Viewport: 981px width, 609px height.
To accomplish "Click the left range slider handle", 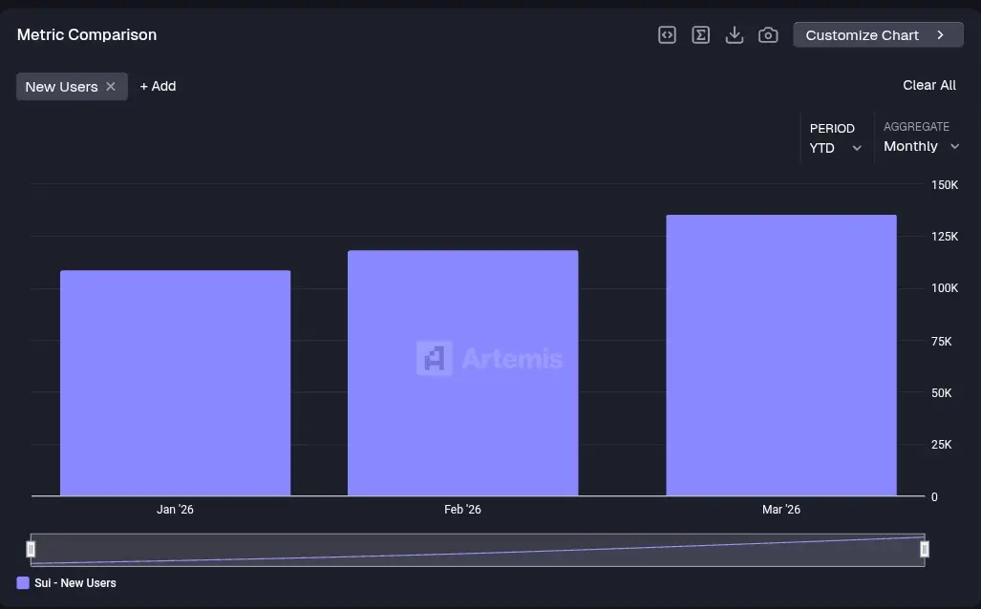I will 31,549.
